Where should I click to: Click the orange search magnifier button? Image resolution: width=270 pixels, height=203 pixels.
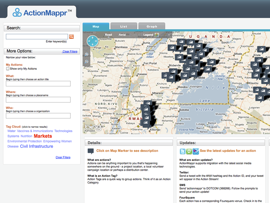point(71,37)
